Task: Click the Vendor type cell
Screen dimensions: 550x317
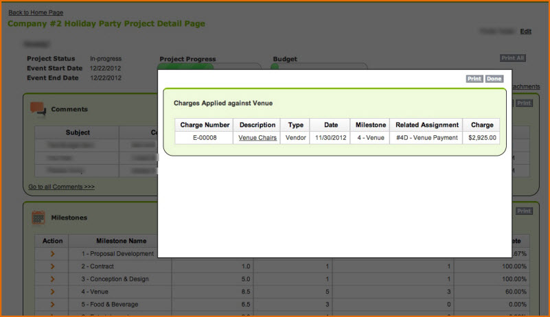Action: pos(295,138)
